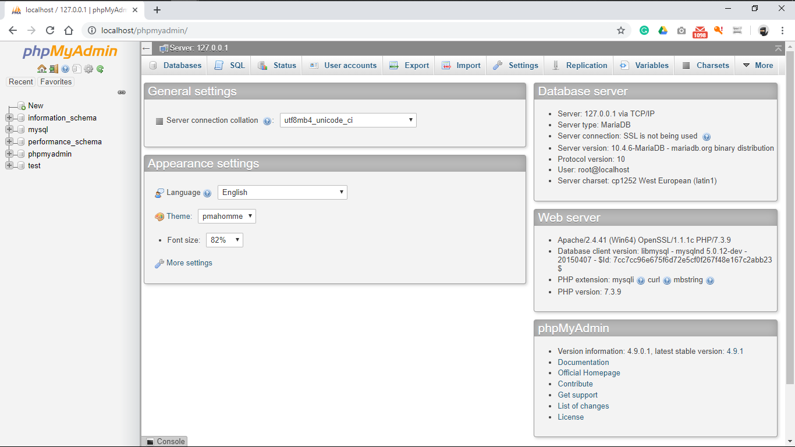Open phpMyAdmin documentation via blue question-mark icon

point(65,69)
